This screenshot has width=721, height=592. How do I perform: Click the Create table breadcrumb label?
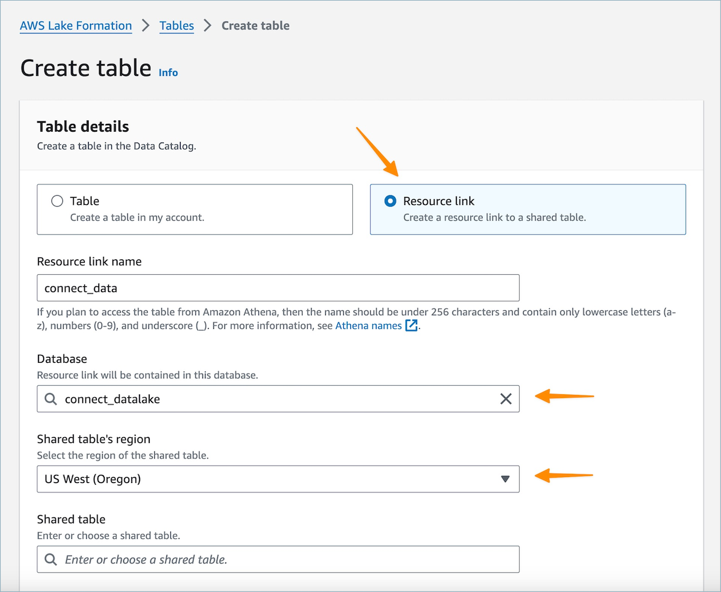[255, 26]
